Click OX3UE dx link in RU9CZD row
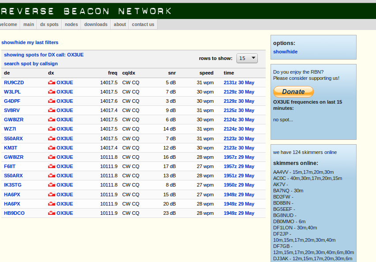Image resolution: width=376 pixels, height=262 pixels. coord(65,82)
